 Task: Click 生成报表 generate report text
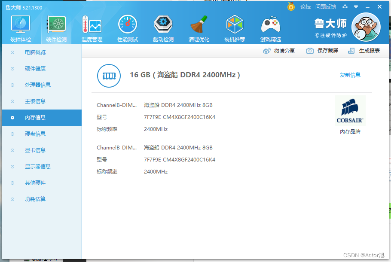tap(370, 51)
